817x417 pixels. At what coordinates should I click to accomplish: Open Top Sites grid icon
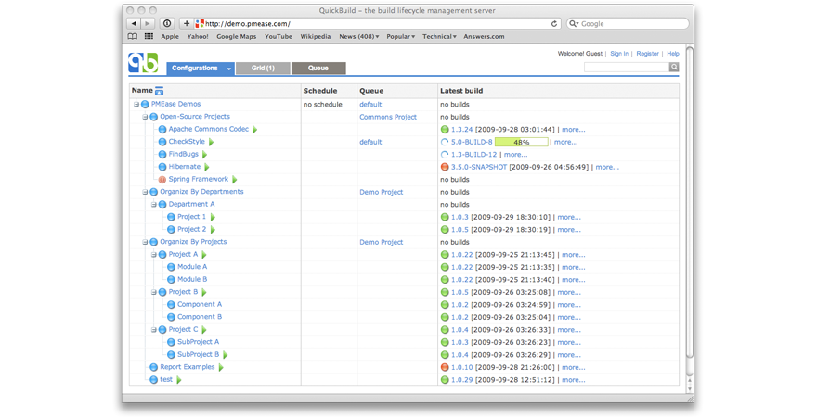pos(149,36)
